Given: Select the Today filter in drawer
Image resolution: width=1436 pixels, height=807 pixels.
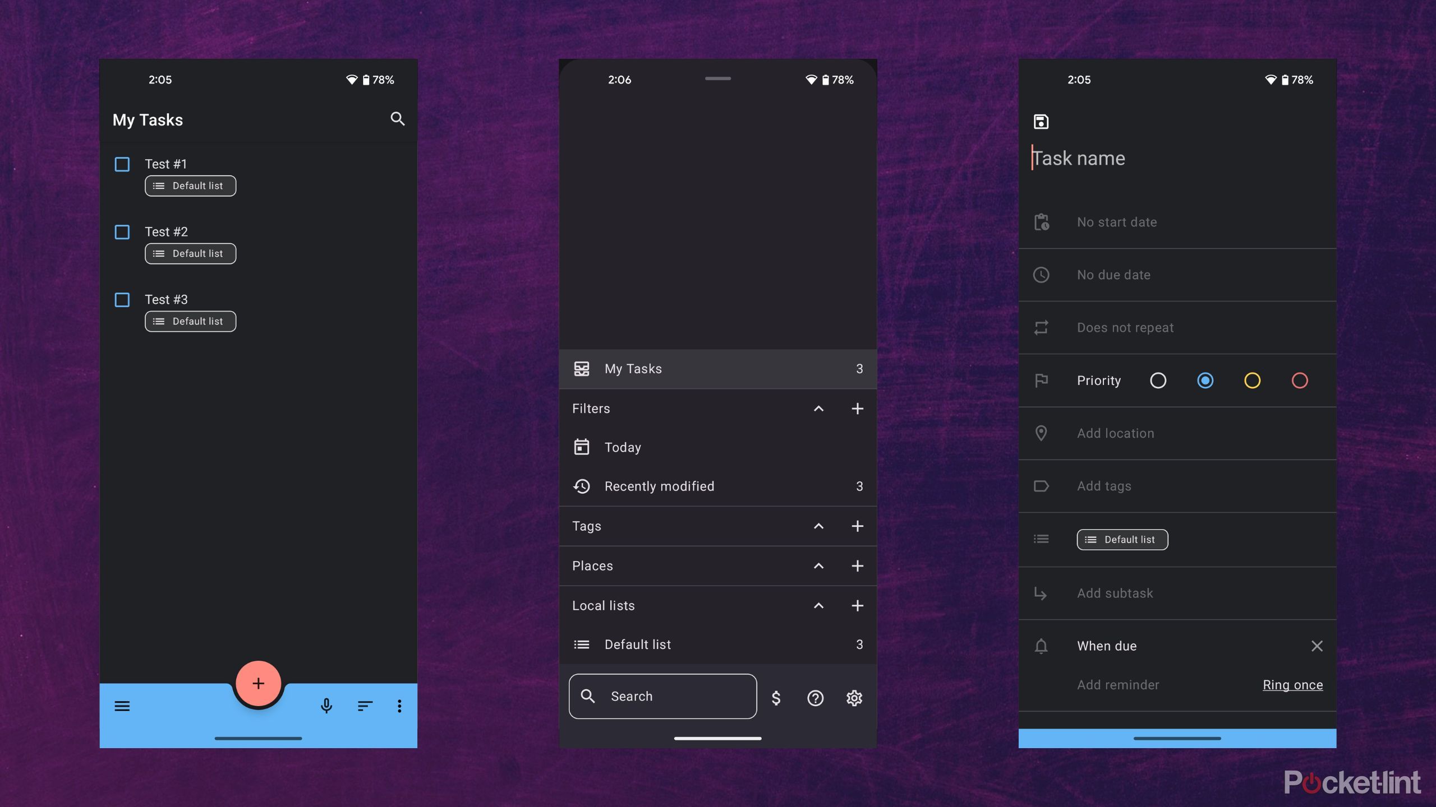Looking at the screenshot, I should (x=623, y=447).
